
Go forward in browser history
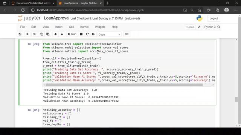click(14, 10)
